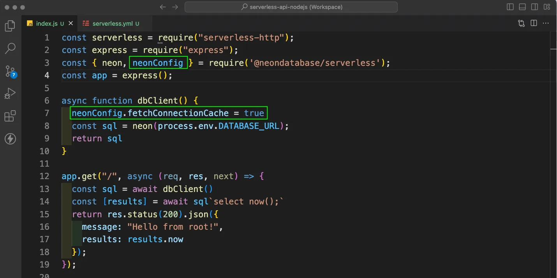
Task: Click line number 1 in the gutter
Action: (x=47, y=38)
